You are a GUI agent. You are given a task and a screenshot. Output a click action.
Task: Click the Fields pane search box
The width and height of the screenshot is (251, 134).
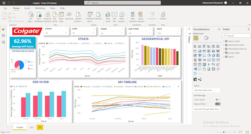tap(236, 36)
